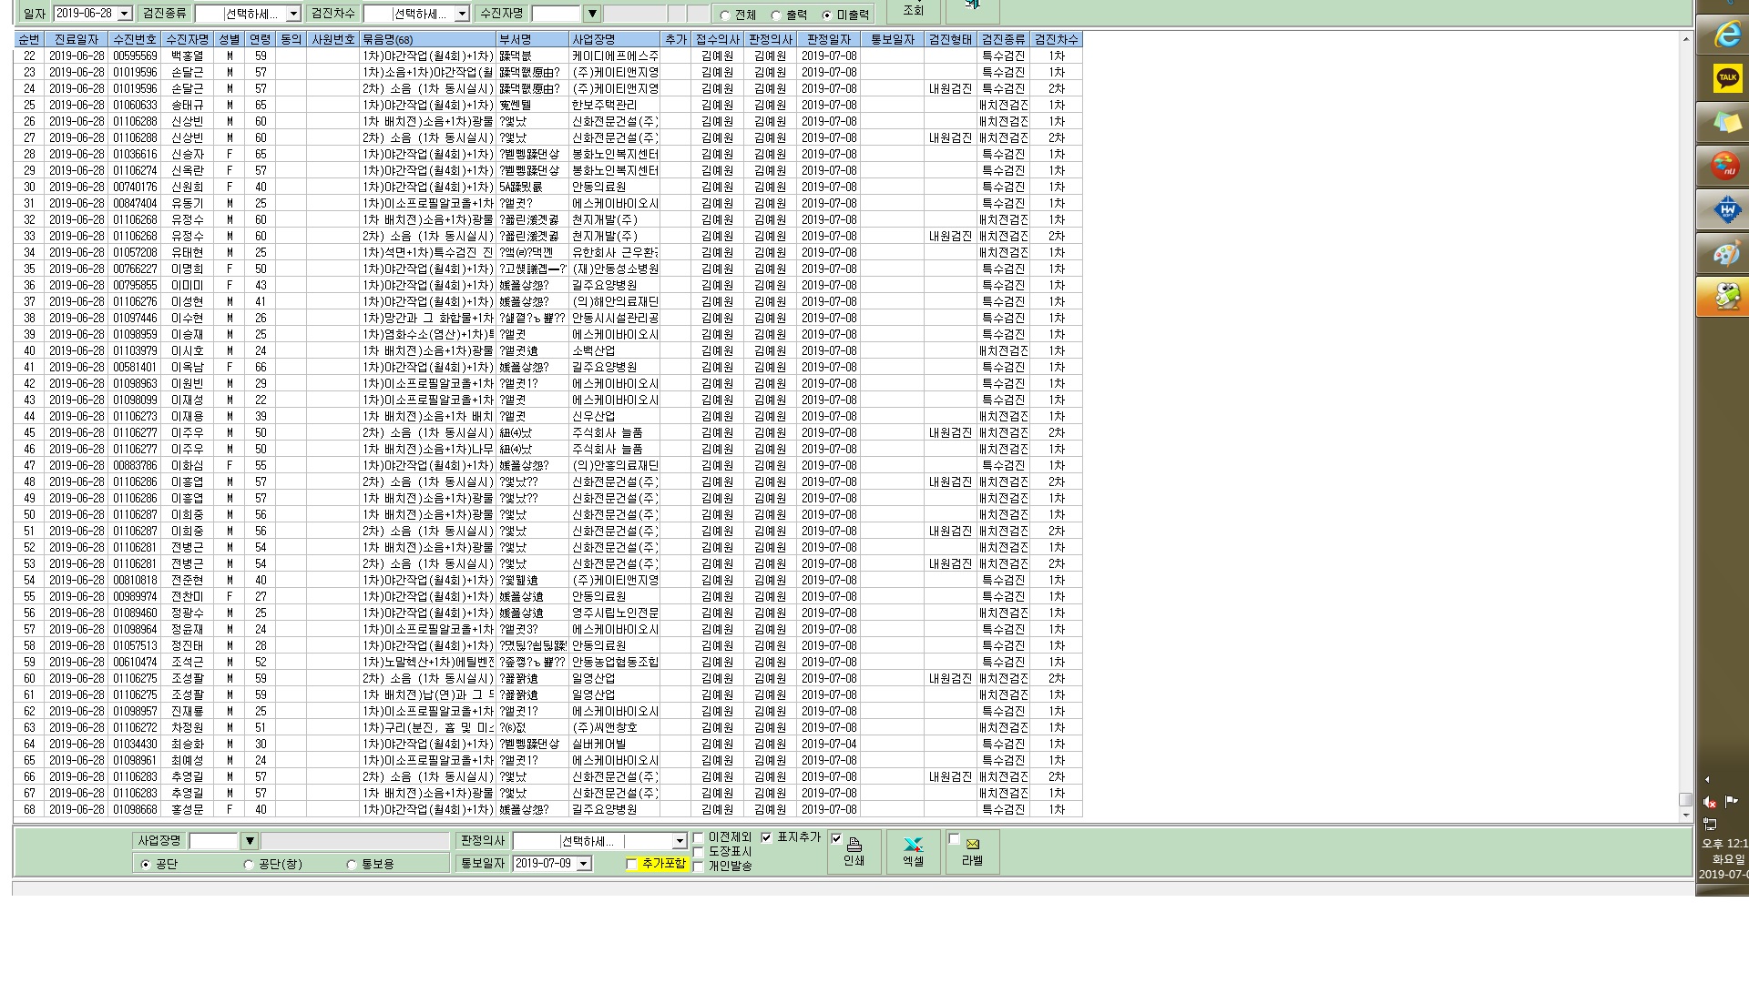Select the 전체 radio option
The height and width of the screenshot is (983, 1749).
tap(725, 15)
